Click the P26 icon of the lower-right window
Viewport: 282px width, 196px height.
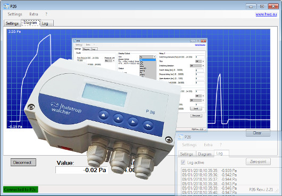[180, 137]
